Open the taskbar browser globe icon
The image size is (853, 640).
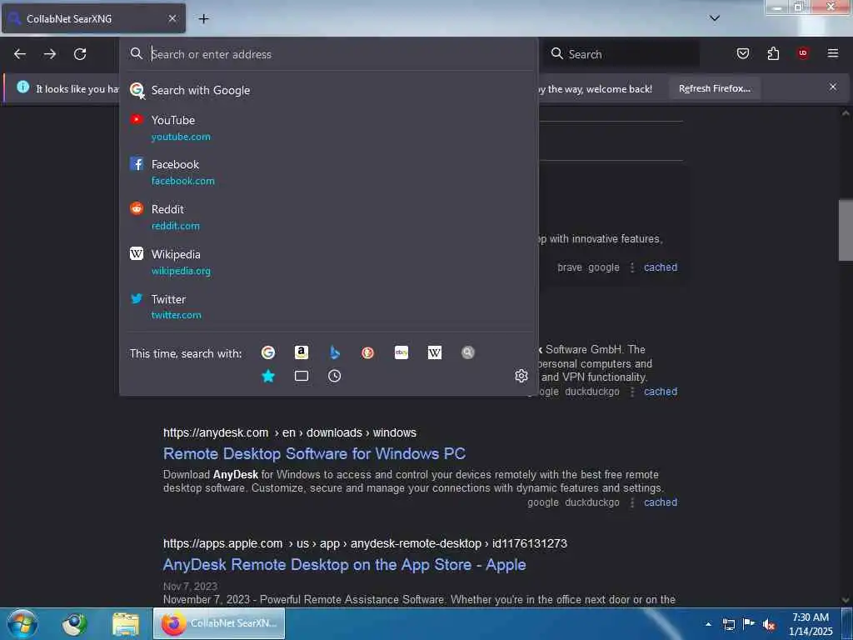[x=75, y=624]
